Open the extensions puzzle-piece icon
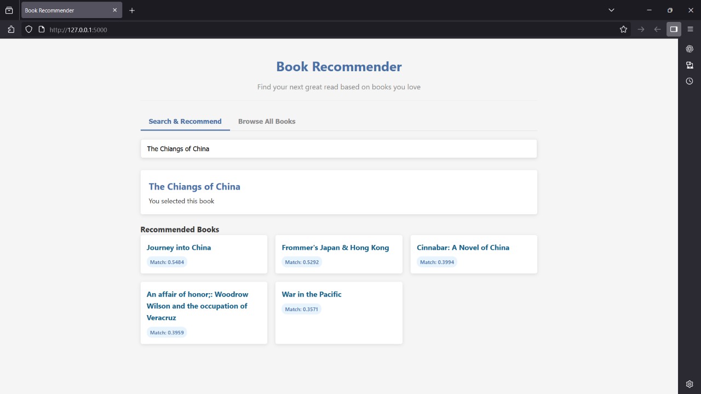This screenshot has width=701, height=394. point(11,29)
